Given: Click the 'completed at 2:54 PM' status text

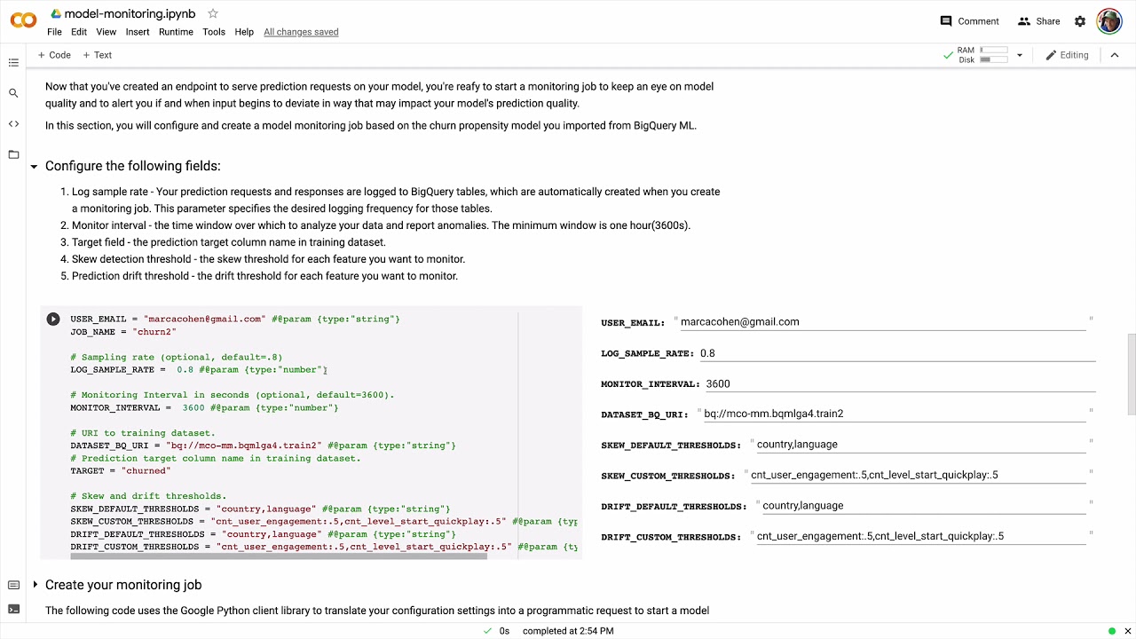Looking at the screenshot, I should pos(568,631).
